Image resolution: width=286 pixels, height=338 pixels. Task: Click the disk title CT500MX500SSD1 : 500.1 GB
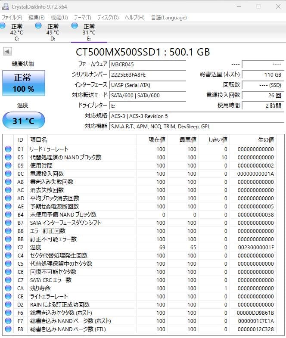point(143,52)
